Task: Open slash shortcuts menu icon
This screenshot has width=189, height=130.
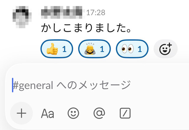Action: pyautogui.click(x=125, y=113)
